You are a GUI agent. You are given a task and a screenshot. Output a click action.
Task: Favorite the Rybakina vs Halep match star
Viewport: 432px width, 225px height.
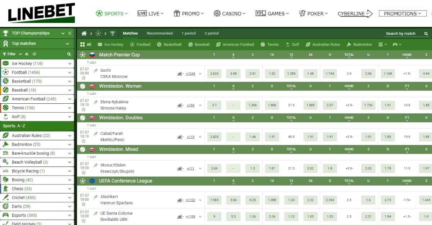point(84,109)
